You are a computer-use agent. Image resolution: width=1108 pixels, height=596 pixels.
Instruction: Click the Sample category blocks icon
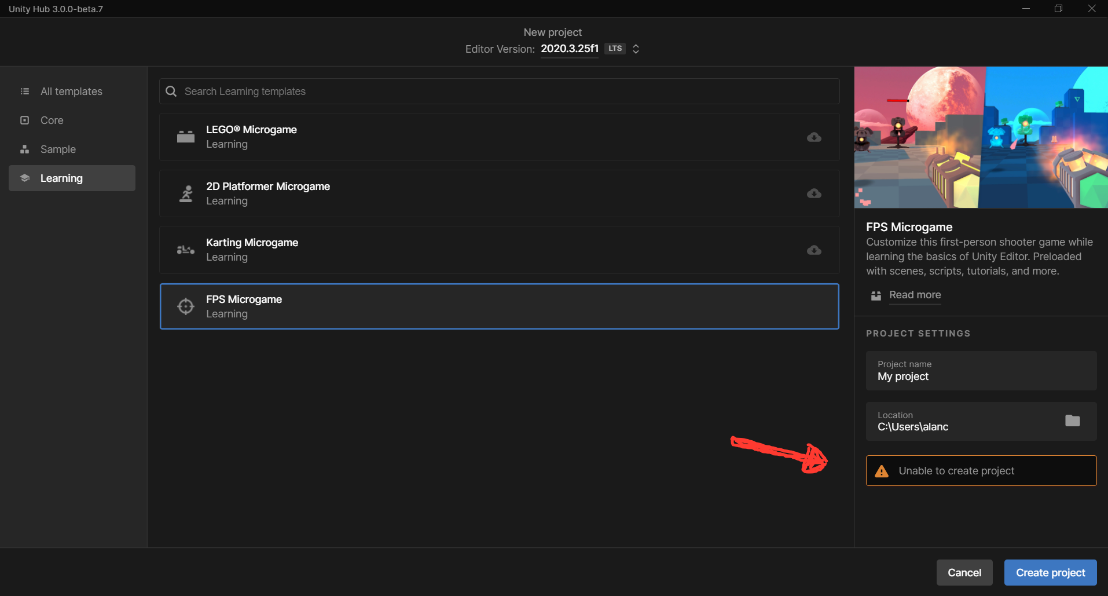coord(25,149)
